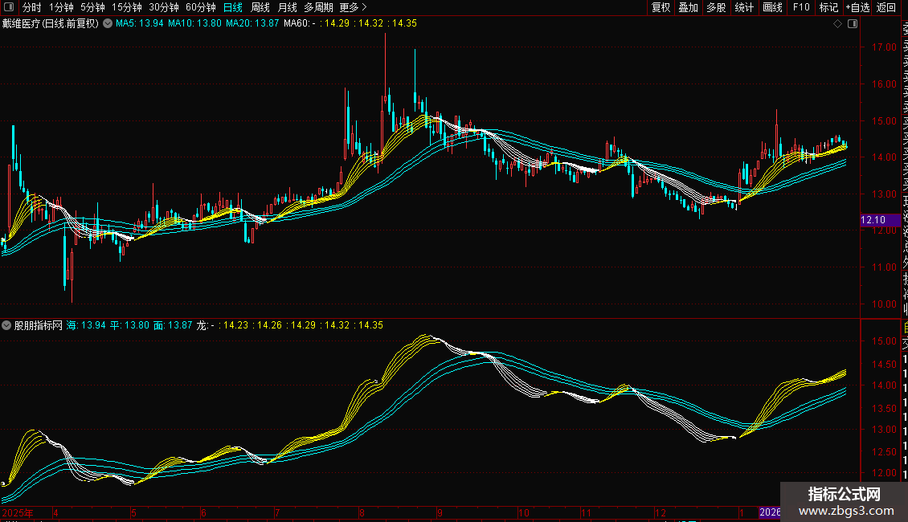Click the MA10: 13.80 value label

(x=194, y=24)
